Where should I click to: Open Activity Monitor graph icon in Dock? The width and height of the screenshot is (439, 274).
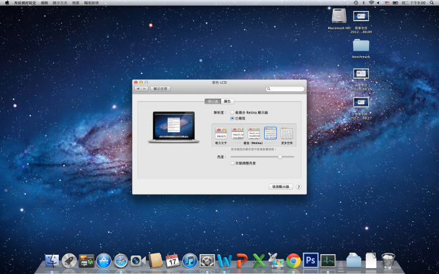pyautogui.click(x=328, y=261)
